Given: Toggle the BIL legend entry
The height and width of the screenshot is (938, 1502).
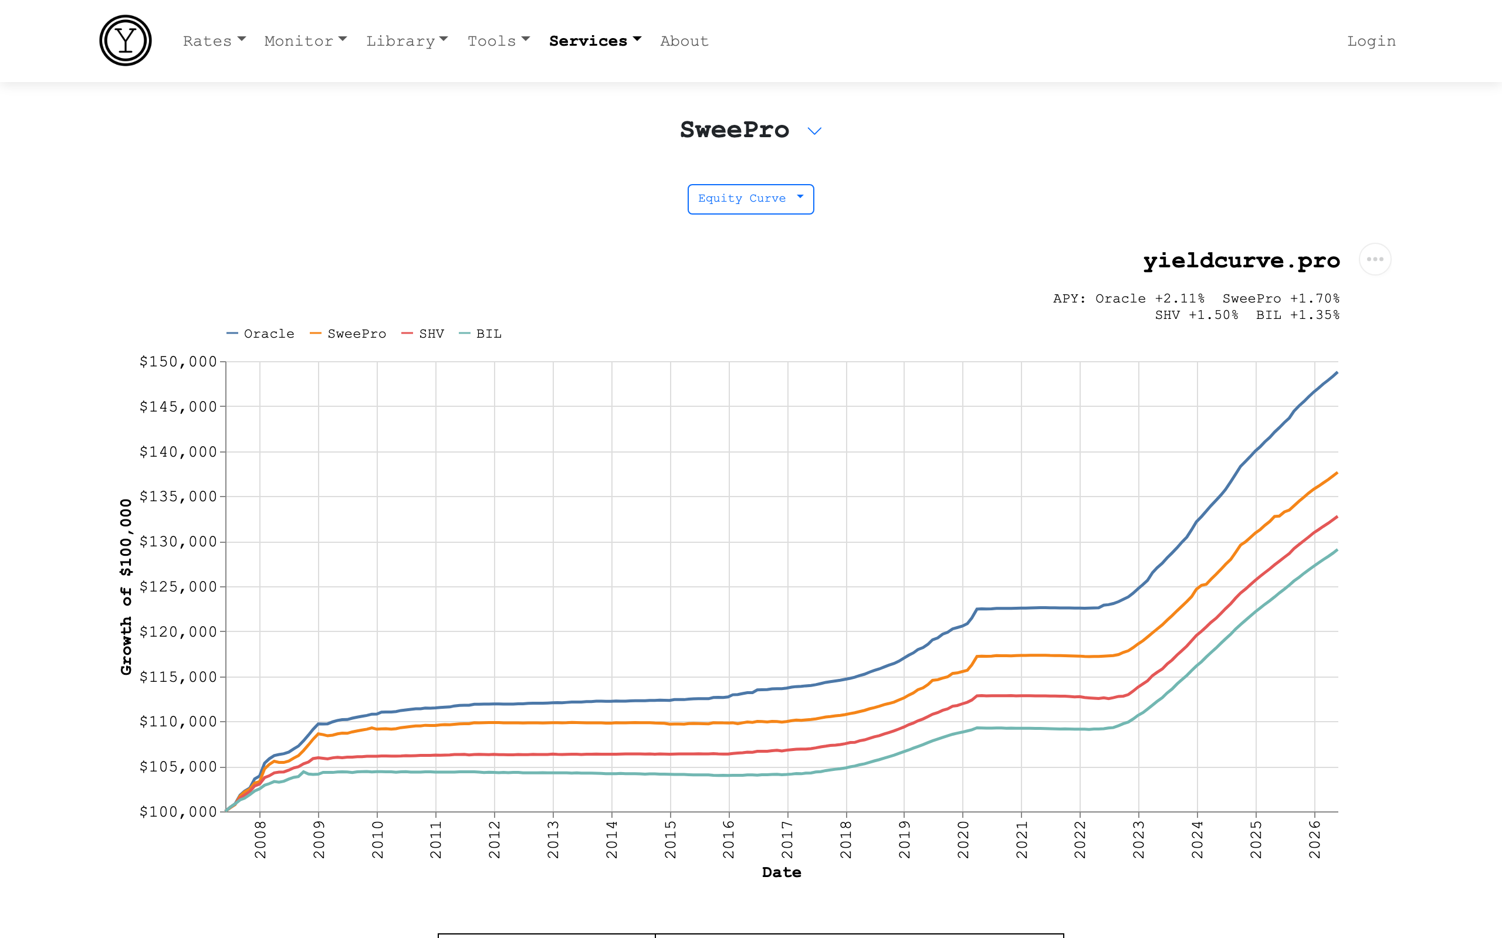Looking at the screenshot, I should pos(481,334).
